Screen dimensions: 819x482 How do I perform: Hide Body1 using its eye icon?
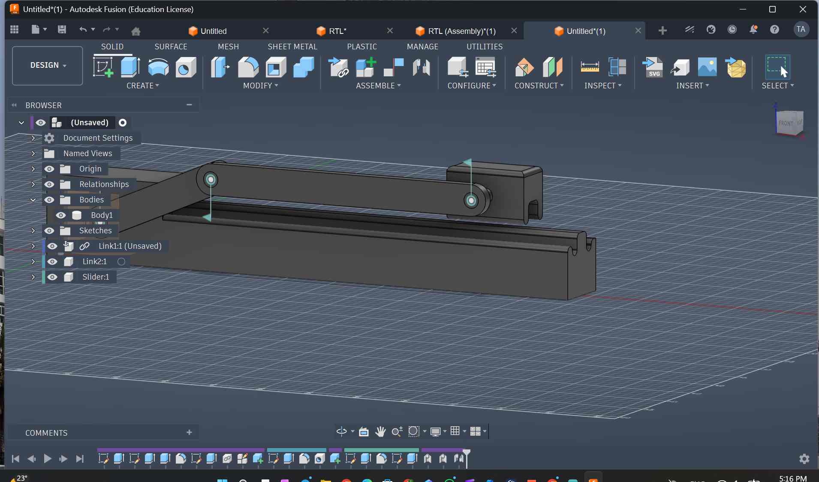(61, 215)
